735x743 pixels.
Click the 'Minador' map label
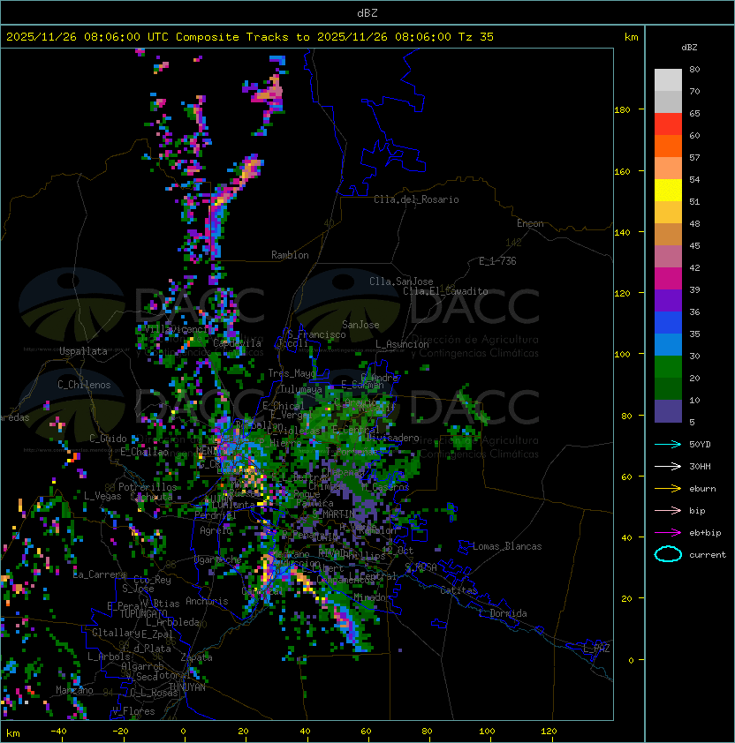[x=374, y=597]
